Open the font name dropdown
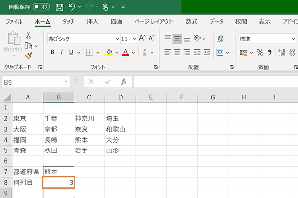The height and width of the screenshot is (198, 298). (x=117, y=39)
